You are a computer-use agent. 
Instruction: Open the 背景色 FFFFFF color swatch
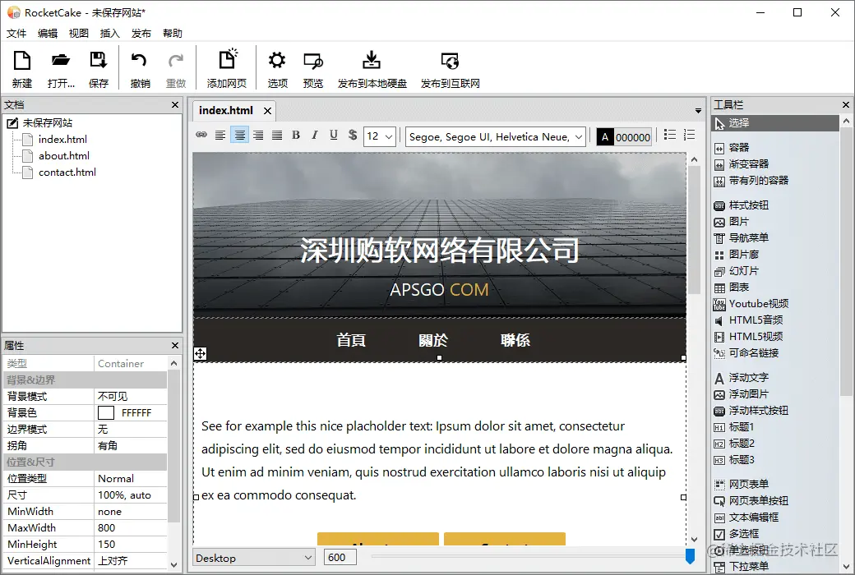[x=106, y=412]
